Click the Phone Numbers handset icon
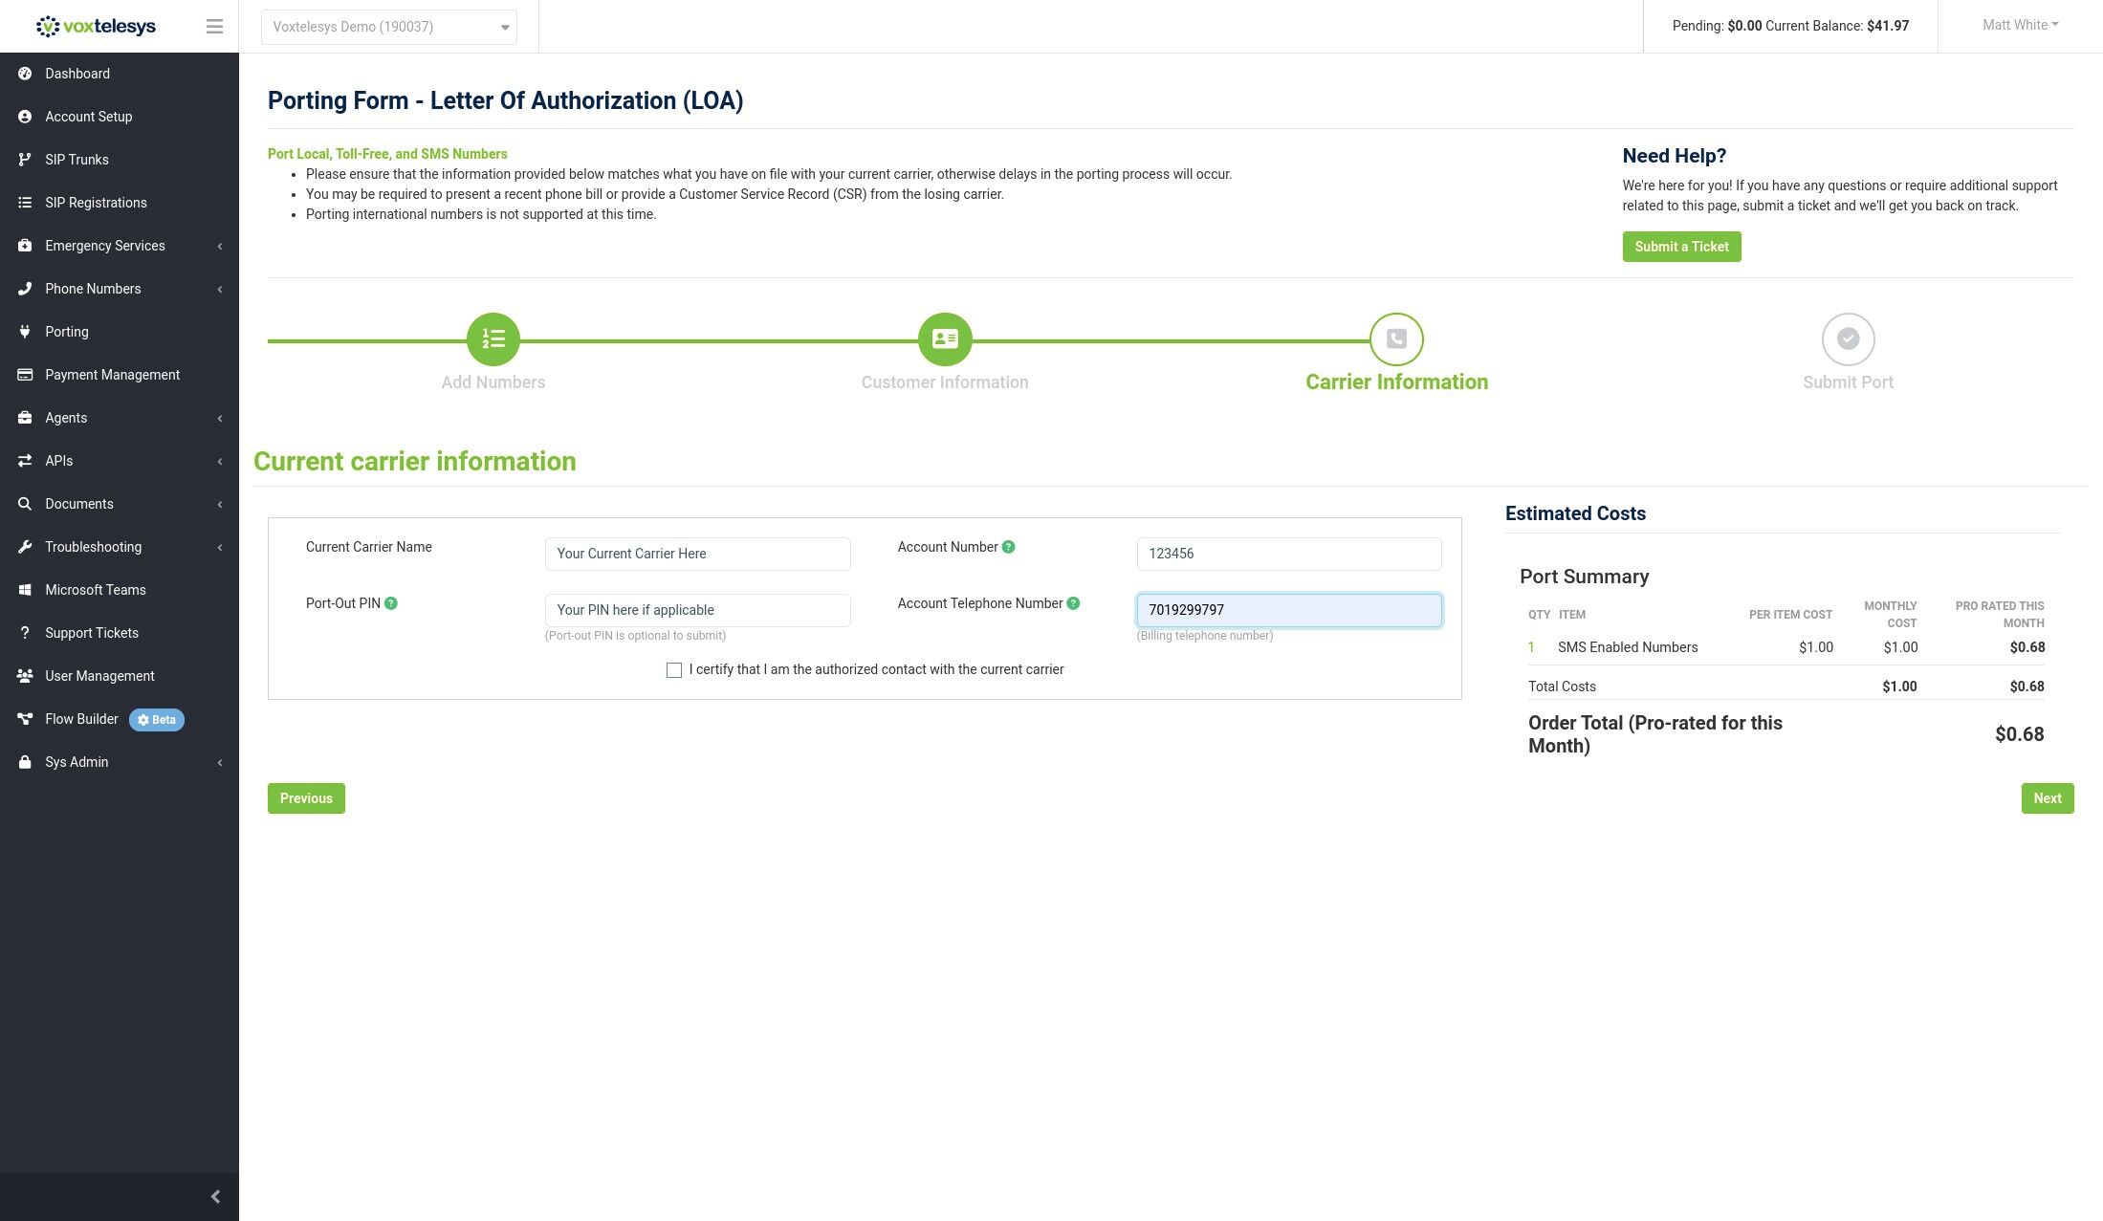 click(x=25, y=289)
